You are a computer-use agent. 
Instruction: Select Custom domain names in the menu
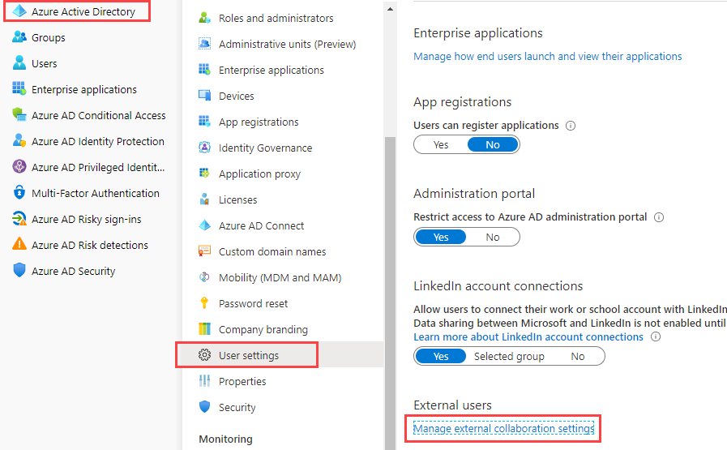tap(272, 251)
